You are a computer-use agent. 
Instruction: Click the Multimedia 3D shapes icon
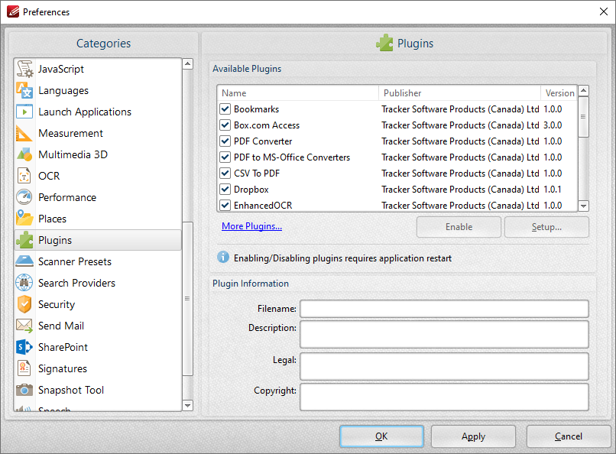coord(24,154)
